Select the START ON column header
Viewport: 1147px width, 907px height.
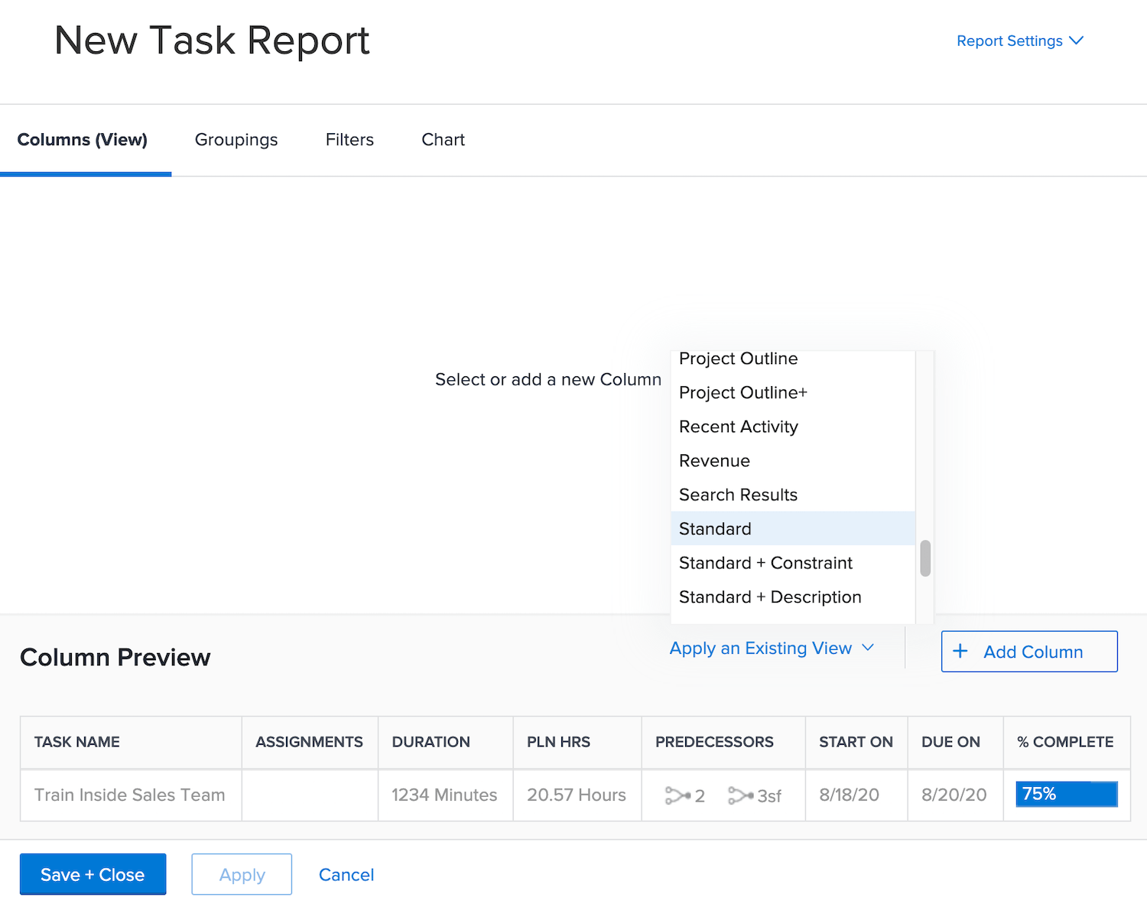(x=856, y=742)
